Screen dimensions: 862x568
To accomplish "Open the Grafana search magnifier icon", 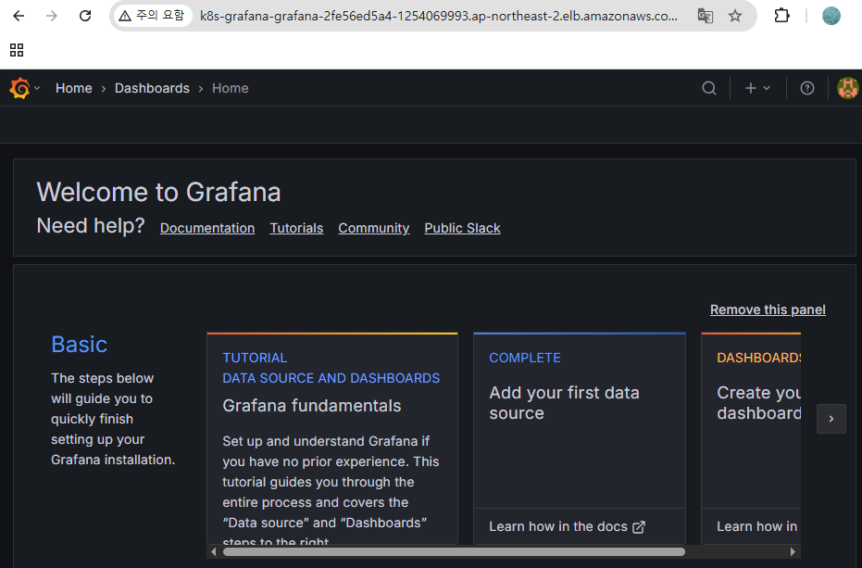I will click(x=709, y=88).
